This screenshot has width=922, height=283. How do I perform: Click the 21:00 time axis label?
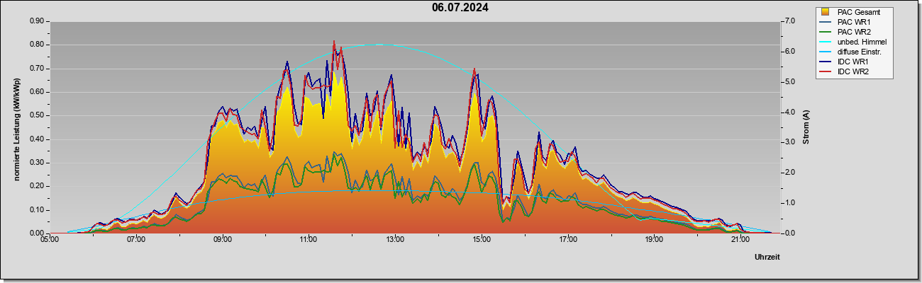tap(740, 241)
